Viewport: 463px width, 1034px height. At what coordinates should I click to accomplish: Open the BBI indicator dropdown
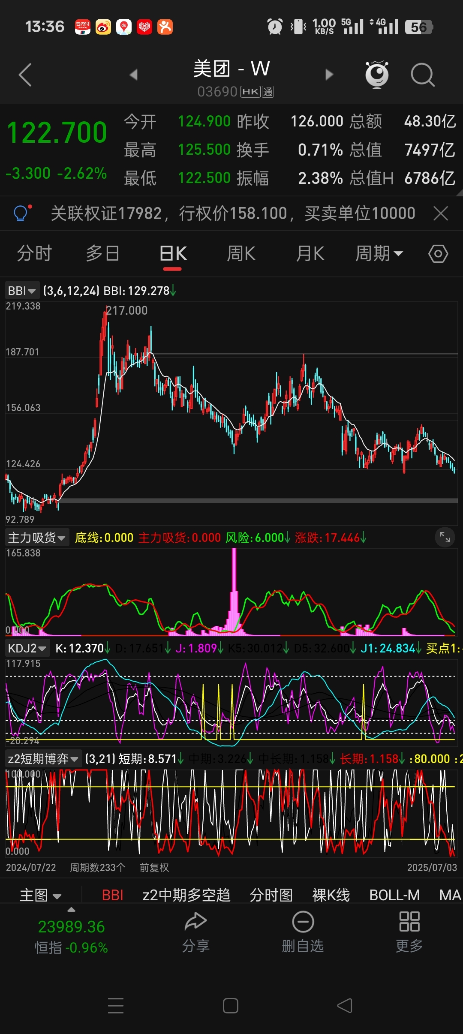pyautogui.click(x=22, y=291)
